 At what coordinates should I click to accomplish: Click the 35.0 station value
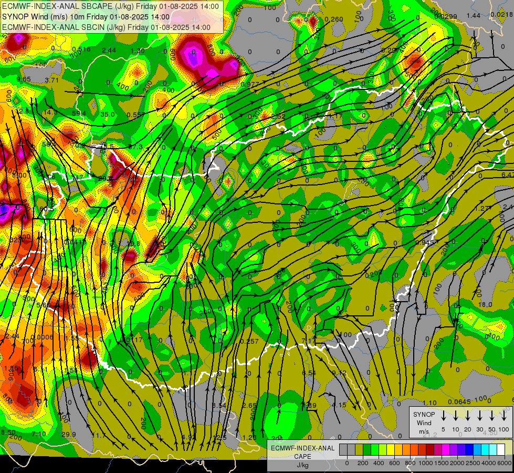108,114
